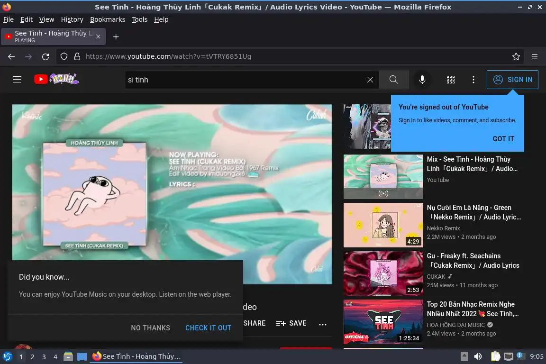Image resolution: width=546 pixels, height=364 pixels.
Task: Click the URL address bar
Action: click(x=289, y=56)
